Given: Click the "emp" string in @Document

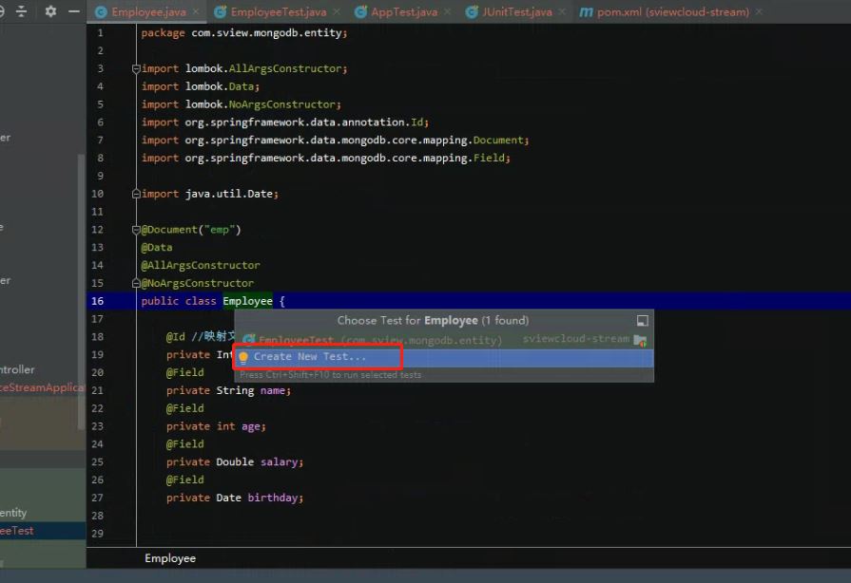Looking at the screenshot, I should [220, 230].
